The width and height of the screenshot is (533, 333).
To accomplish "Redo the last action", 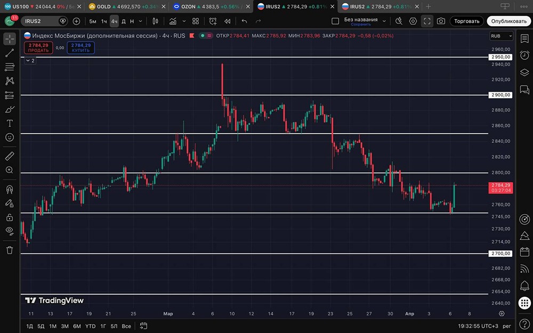I will click(x=259, y=21).
